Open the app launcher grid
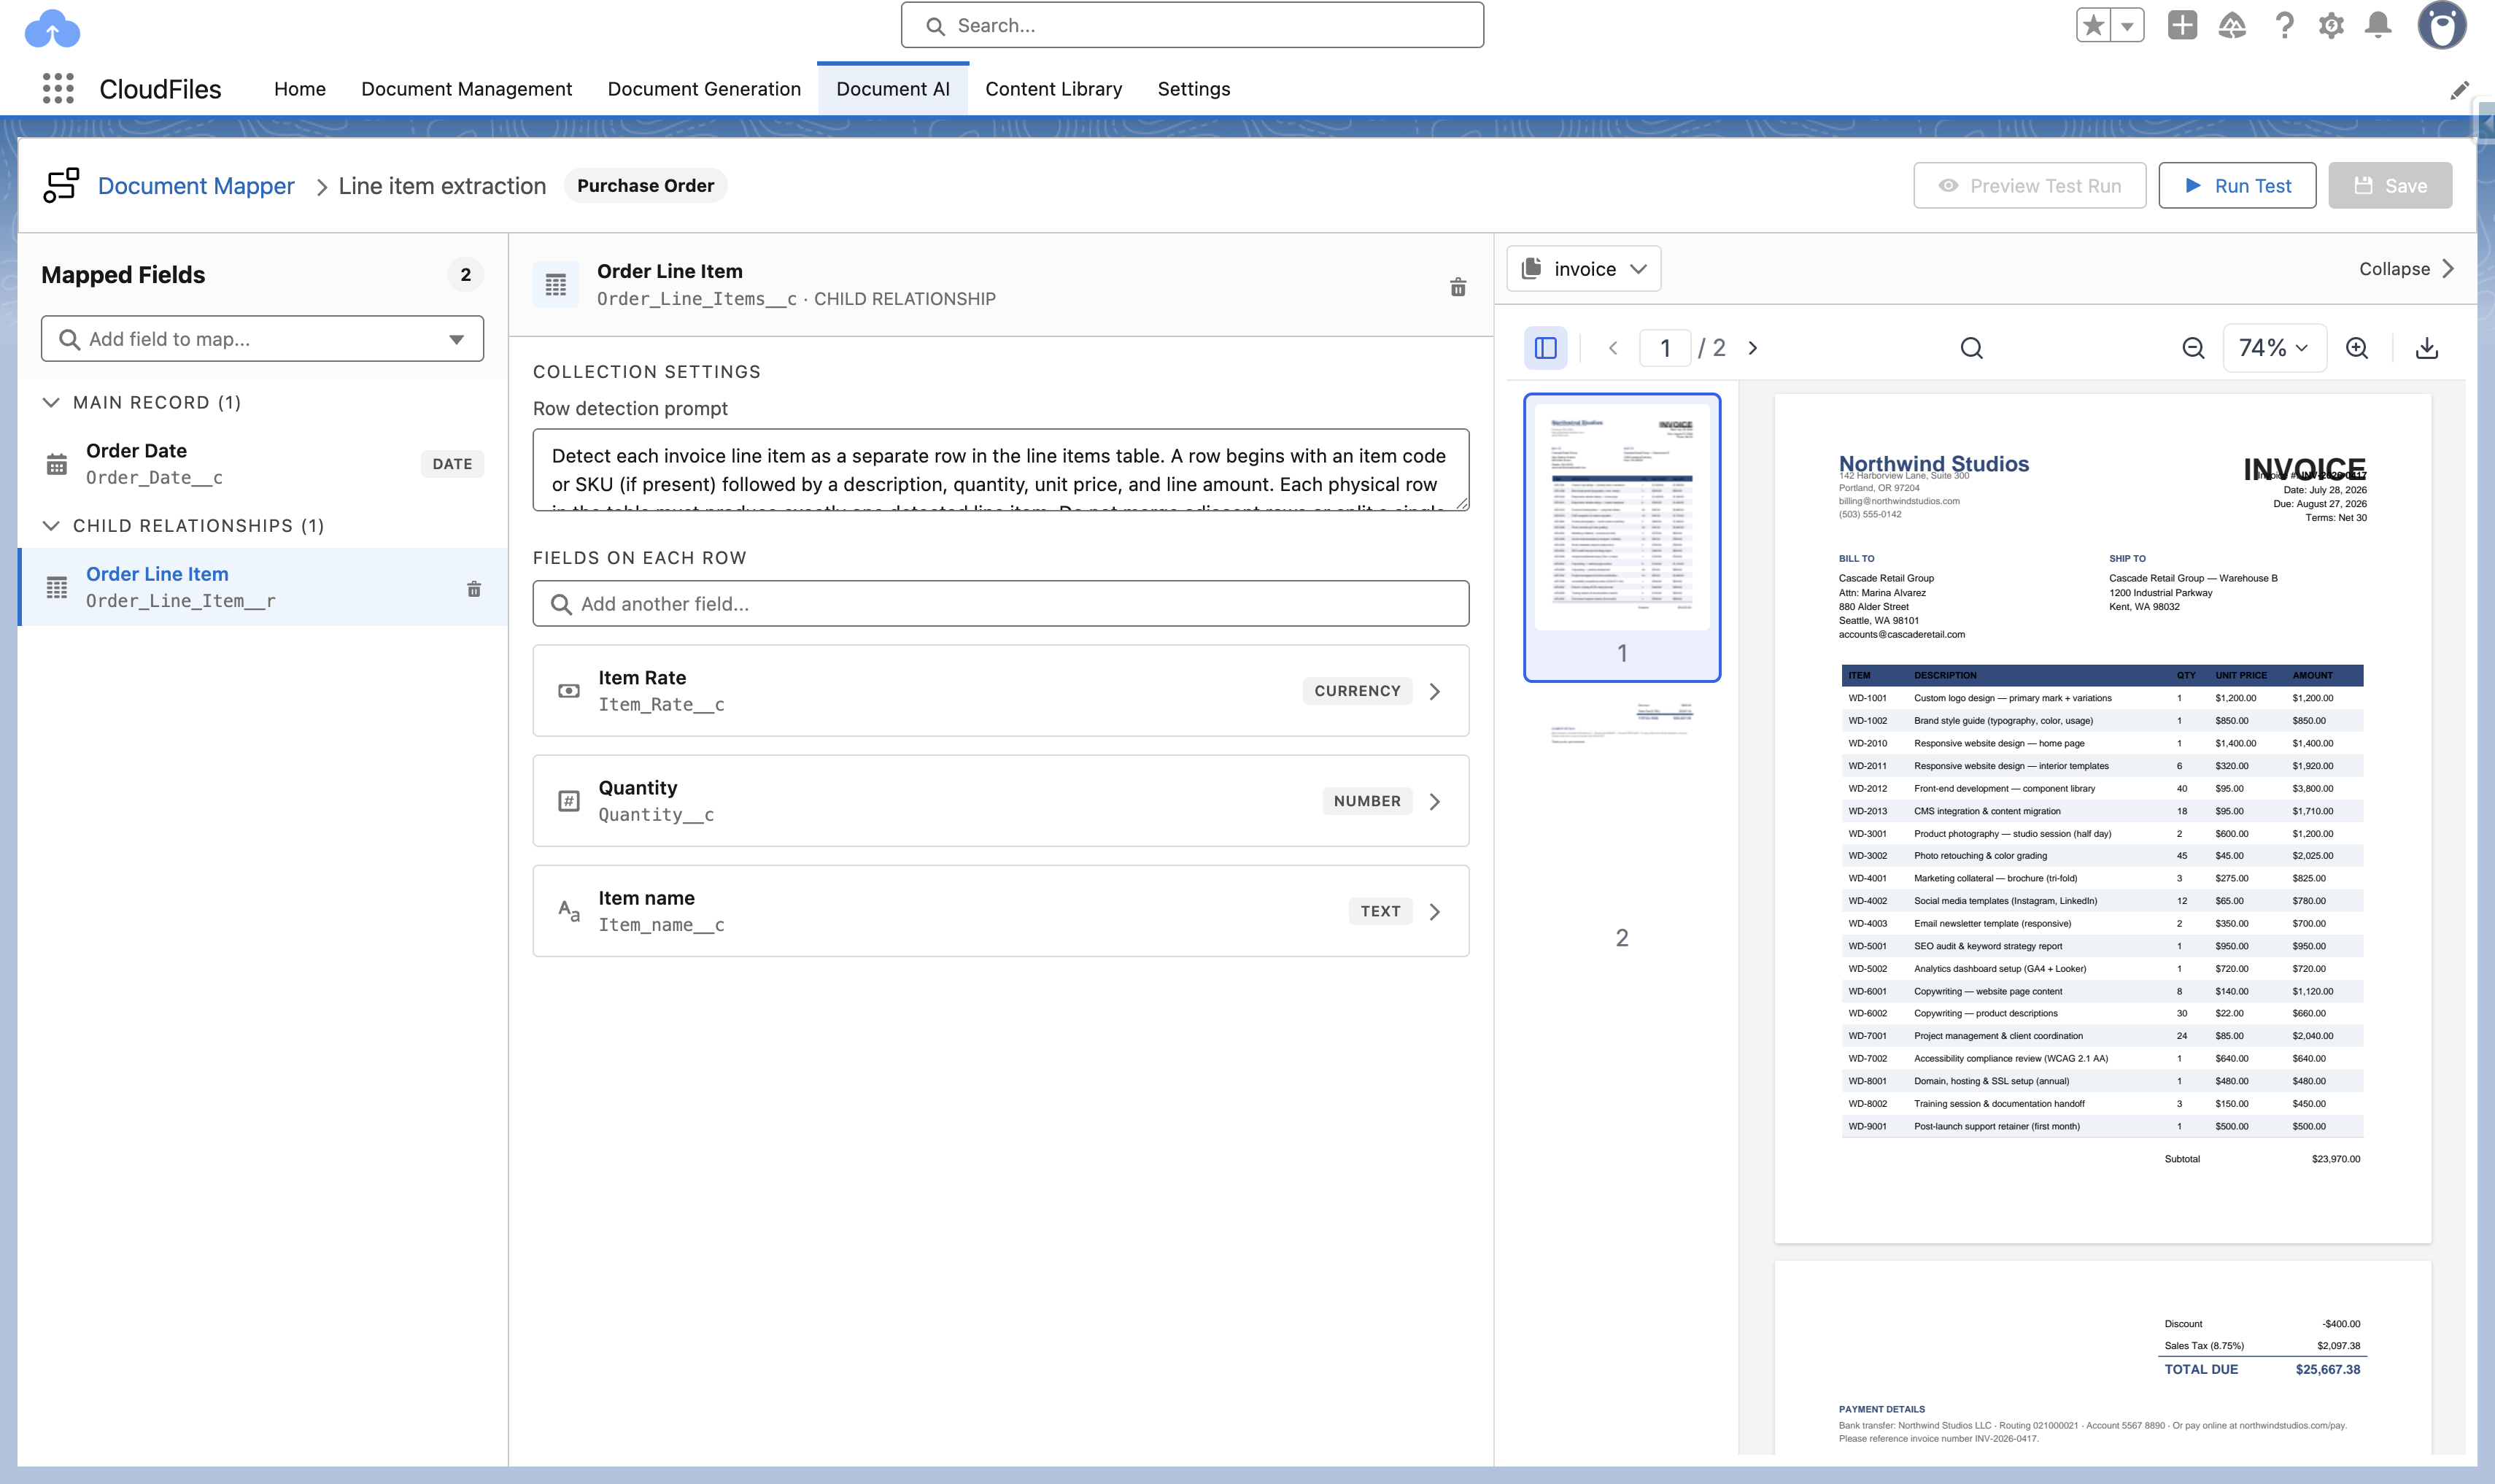 tap(59, 88)
